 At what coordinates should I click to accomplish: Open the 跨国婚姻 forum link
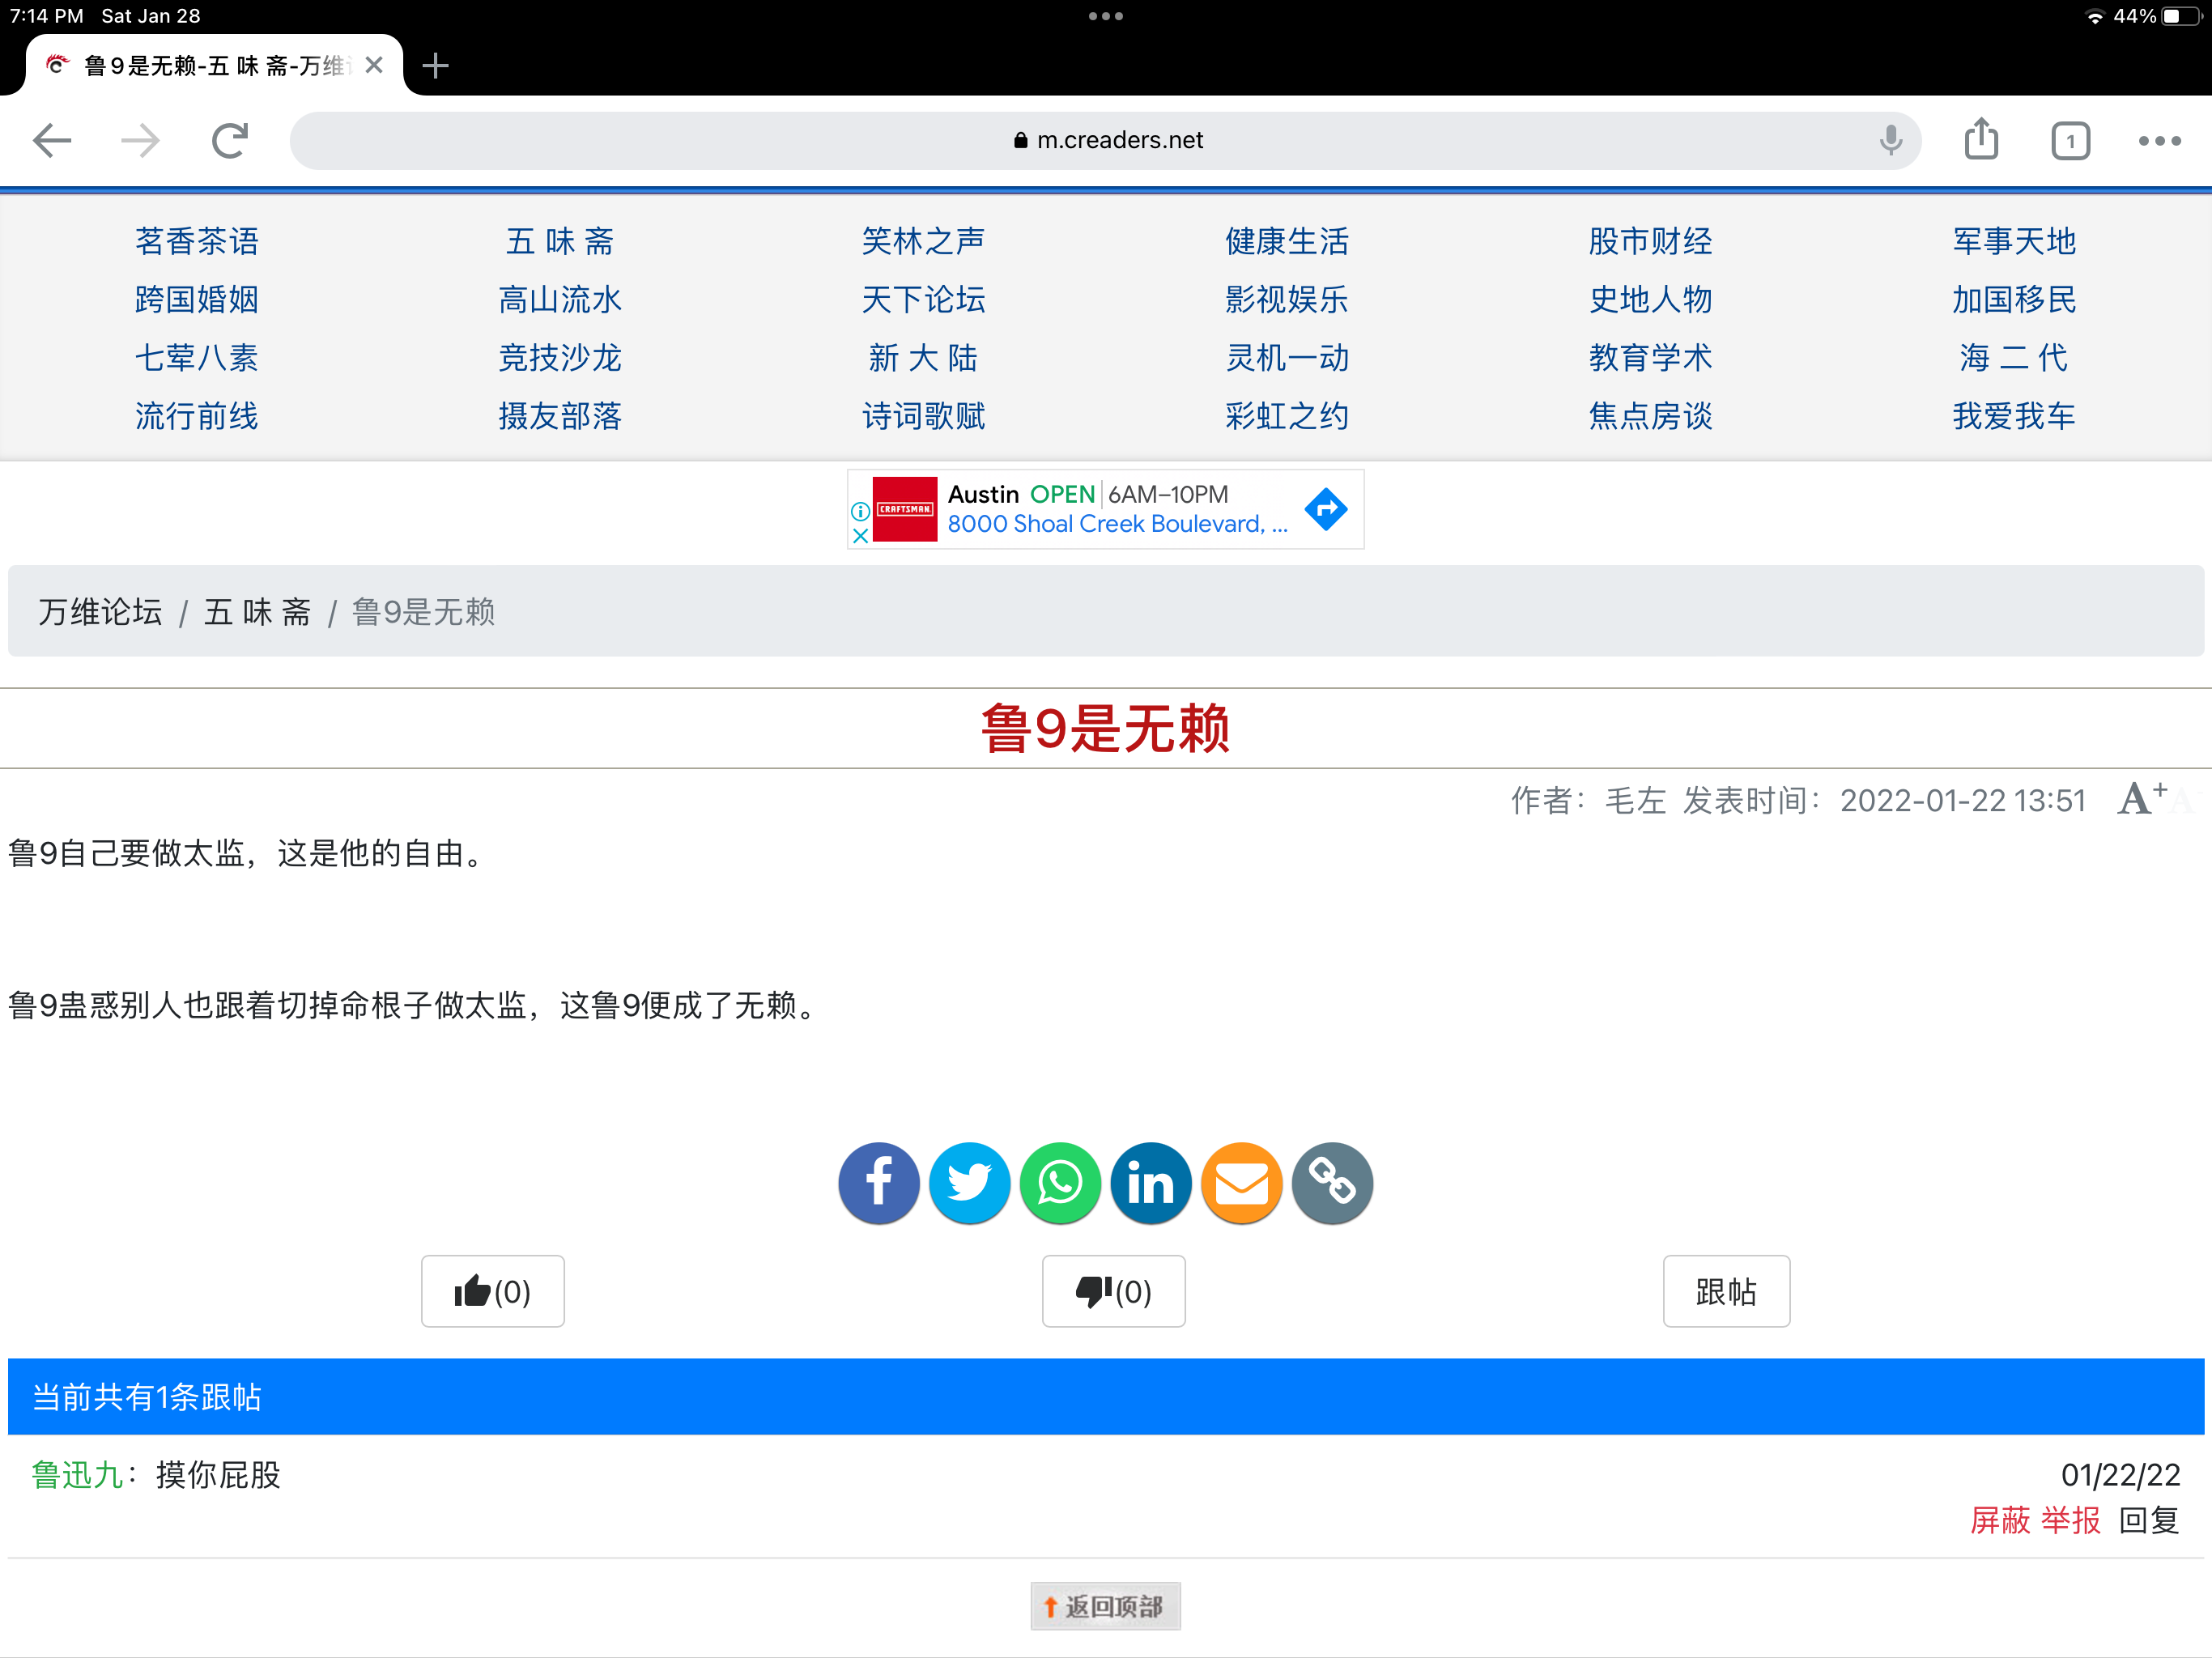coord(197,299)
